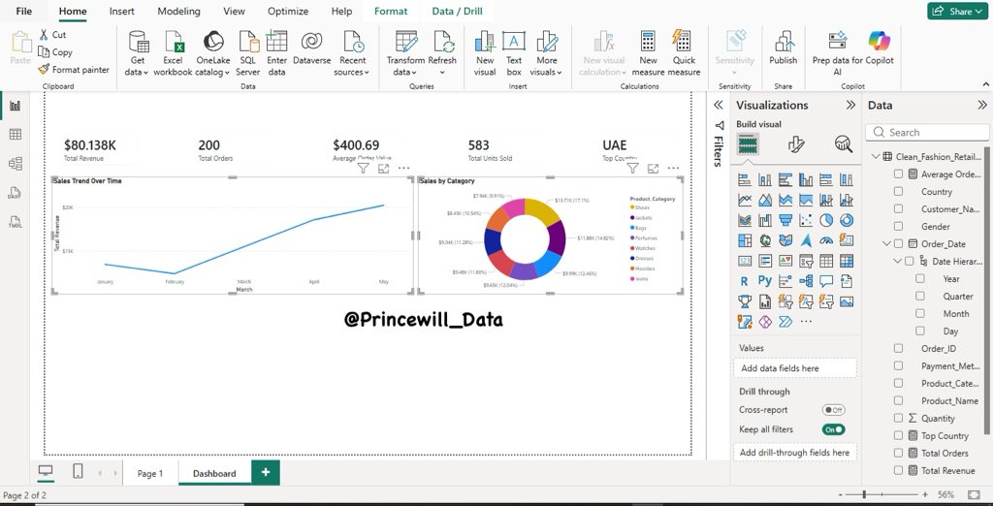The height and width of the screenshot is (506, 993).
Task: Create a Quick measure
Action: pos(684,53)
